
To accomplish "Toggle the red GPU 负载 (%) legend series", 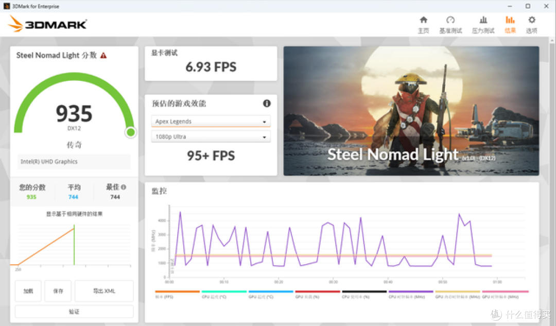I will [x=317, y=294].
